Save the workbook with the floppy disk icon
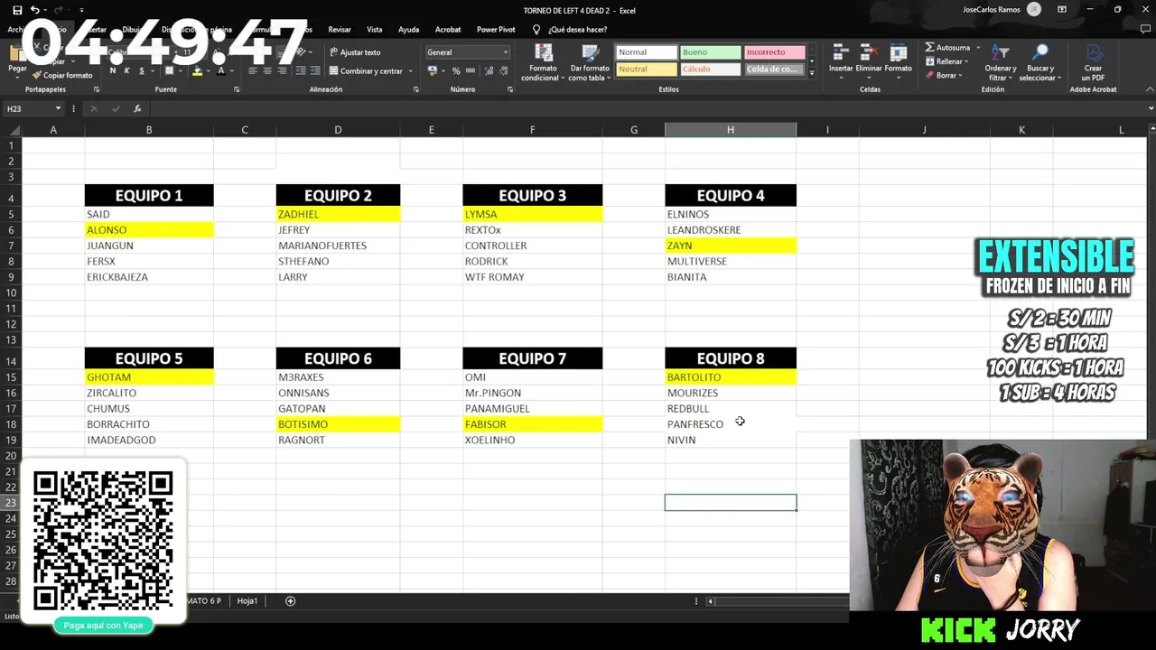This screenshot has width=1156, height=650. [x=17, y=10]
